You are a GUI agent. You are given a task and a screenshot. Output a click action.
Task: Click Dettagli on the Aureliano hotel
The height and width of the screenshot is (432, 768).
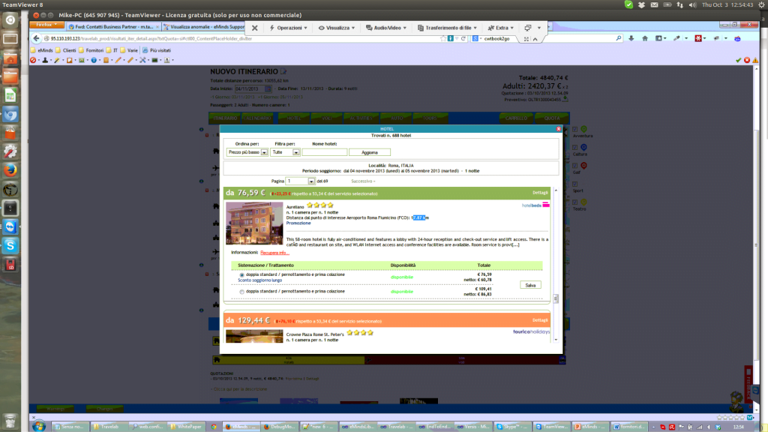tap(540, 193)
